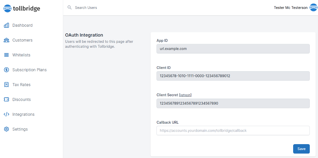318x158 pixels.
Task: Click the Settings gear icon
Action: click(6, 129)
